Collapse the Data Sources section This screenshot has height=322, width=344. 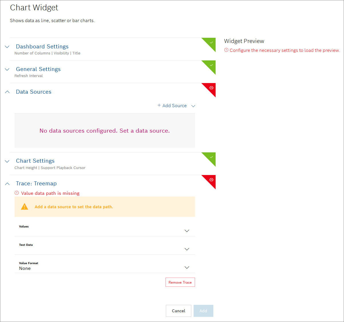click(x=7, y=92)
